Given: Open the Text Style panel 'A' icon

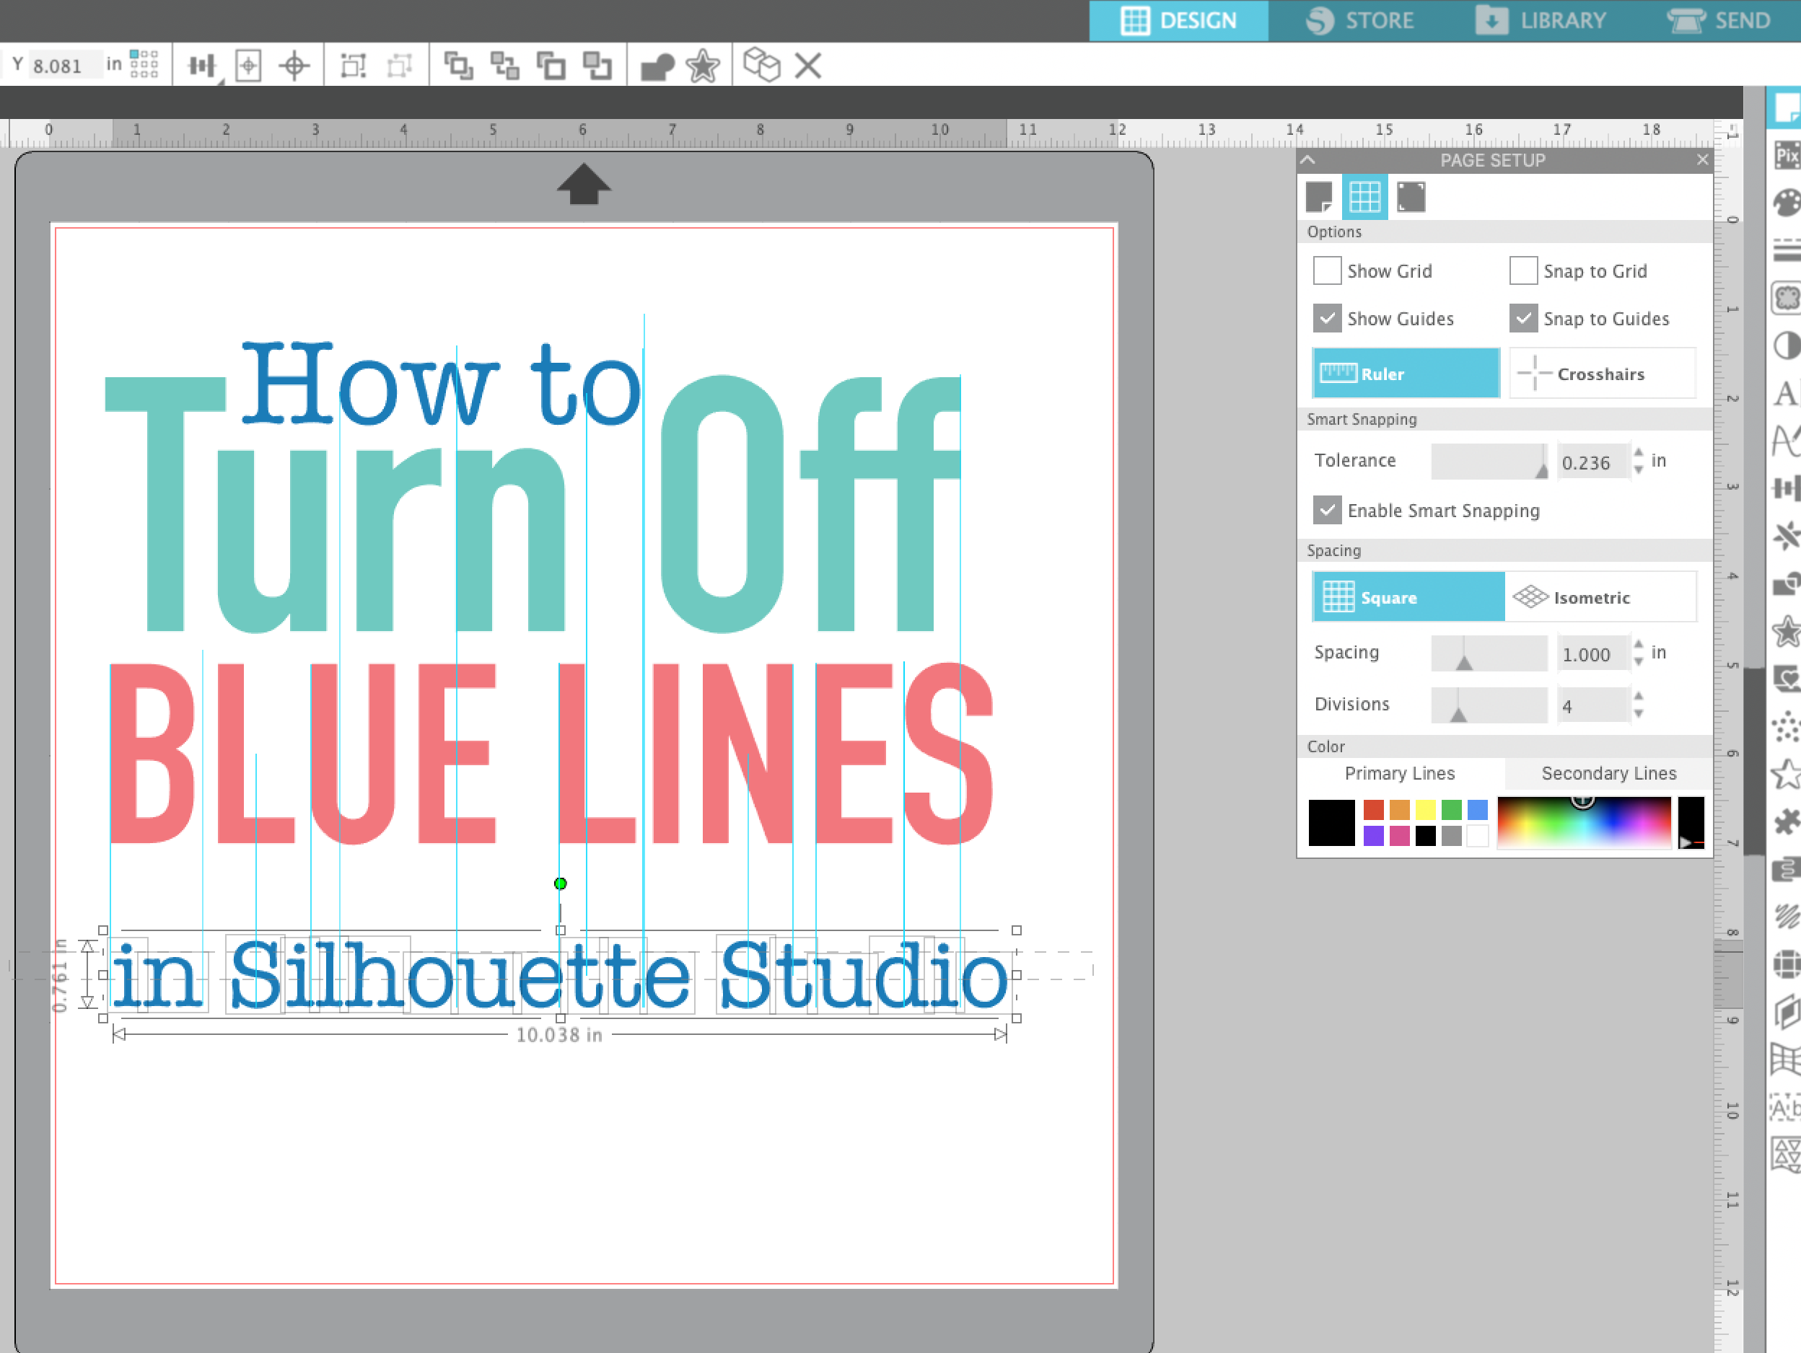Looking at the screenshot, I should [1787, 394].
